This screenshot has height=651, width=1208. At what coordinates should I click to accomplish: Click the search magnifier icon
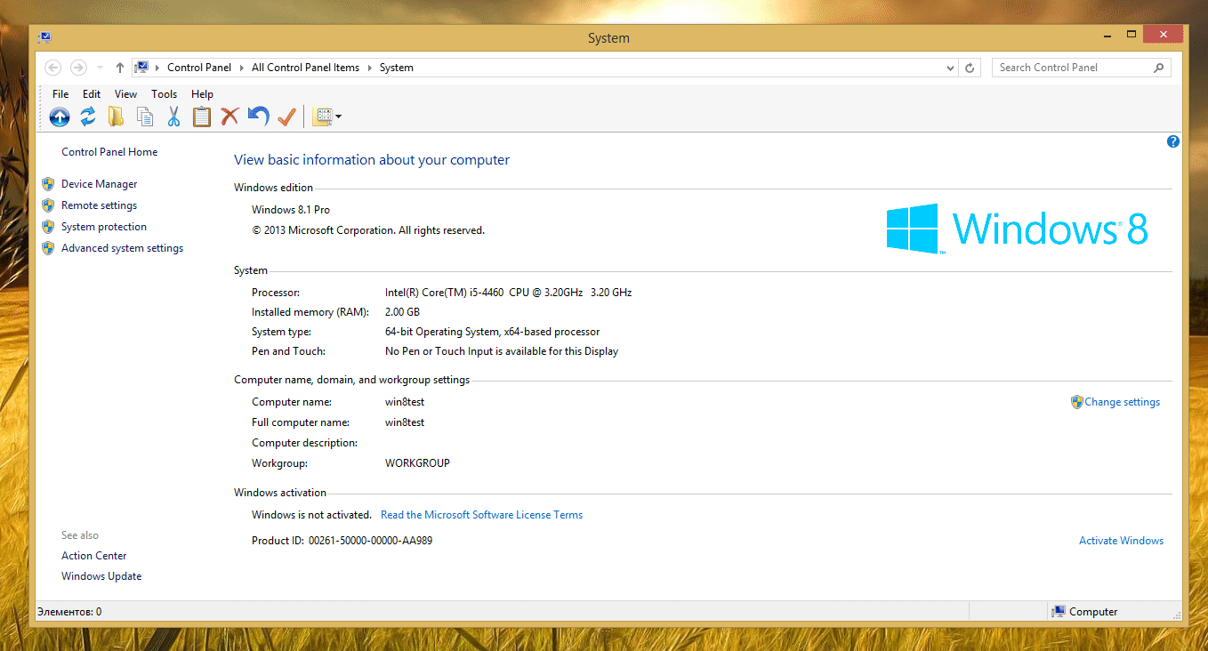(x=1158, y=68)
